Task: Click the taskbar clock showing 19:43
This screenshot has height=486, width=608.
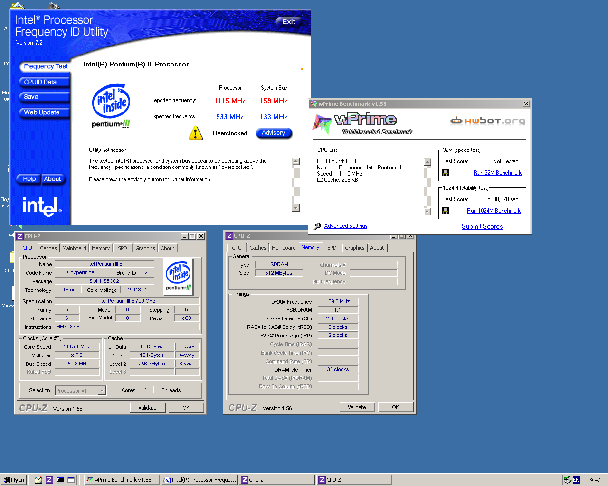Action: click(594, 480)
